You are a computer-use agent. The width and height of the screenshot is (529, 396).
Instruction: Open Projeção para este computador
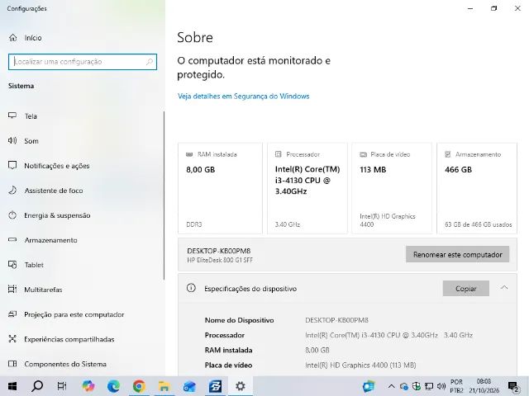tap(74, 314)
